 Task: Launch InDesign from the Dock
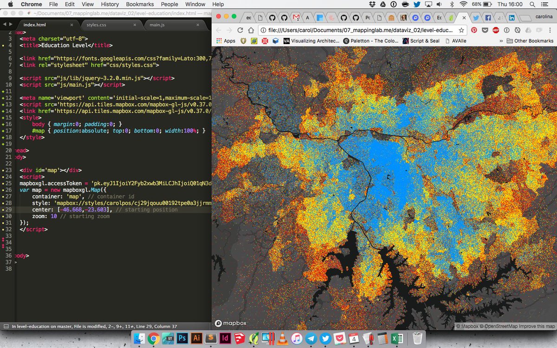click(225, 338)
